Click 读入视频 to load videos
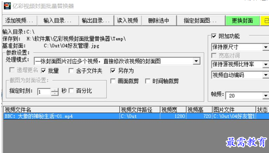The height and width of the screenshot is (153, 269). (128, 21)
